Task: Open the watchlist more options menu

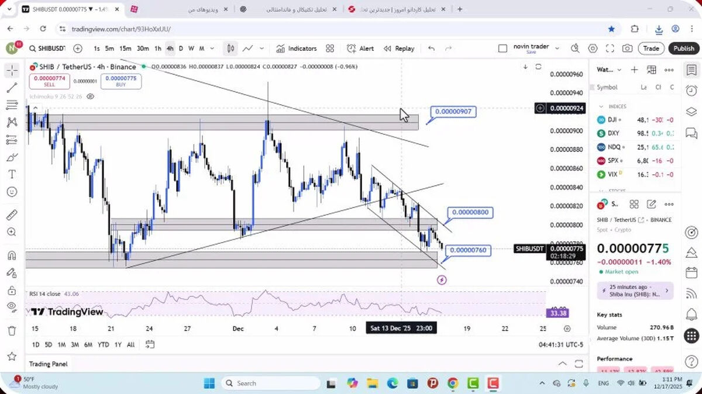Action: tap(669, 70)
